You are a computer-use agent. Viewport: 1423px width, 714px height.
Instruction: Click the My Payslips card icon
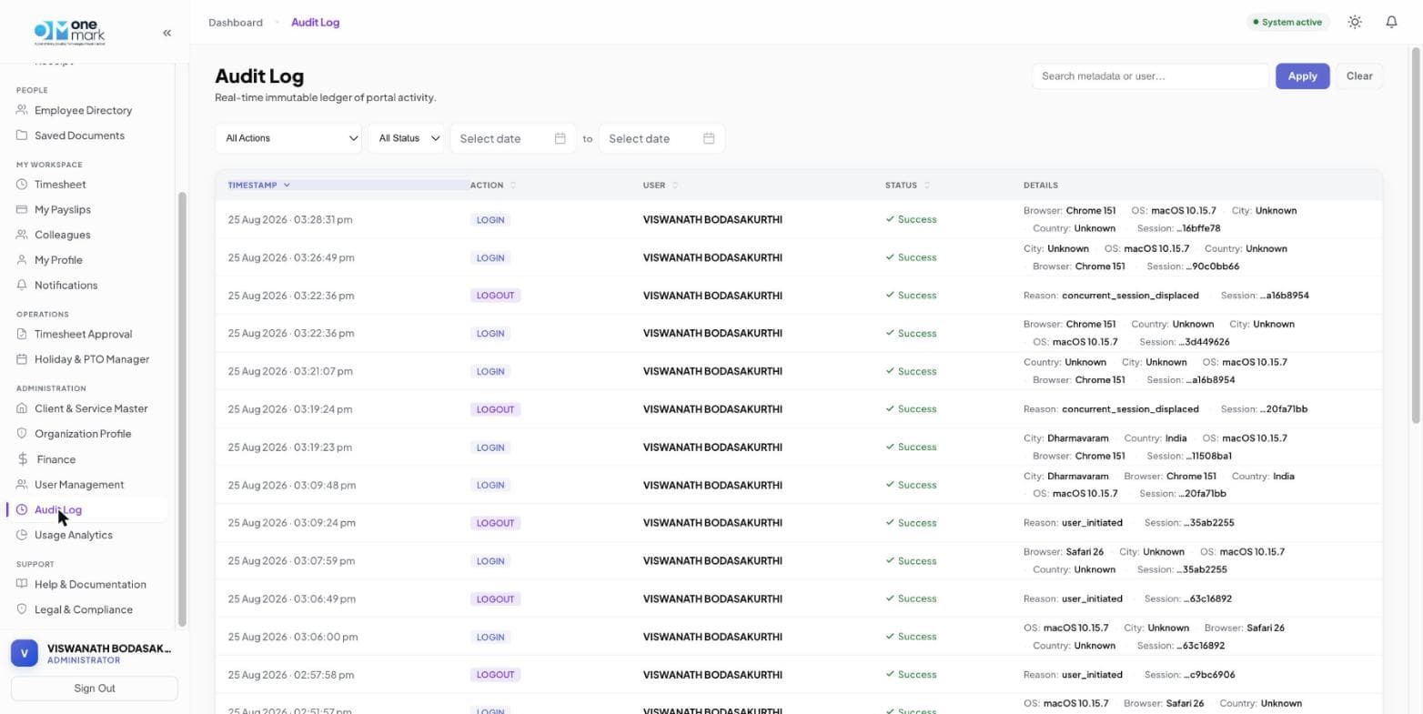(22, 209)
